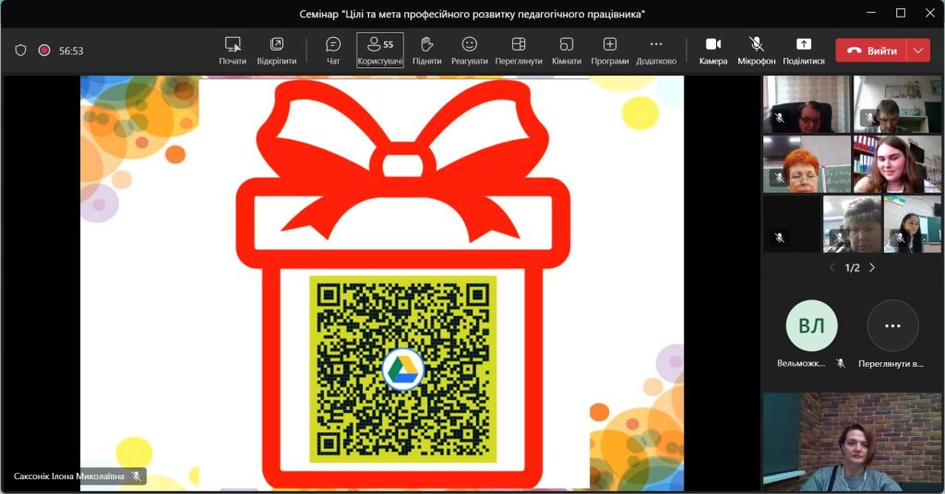The width and height of the screenshot is (945, 494).
Task: Click the Вельможк... participant name
Action: point(801,363)
